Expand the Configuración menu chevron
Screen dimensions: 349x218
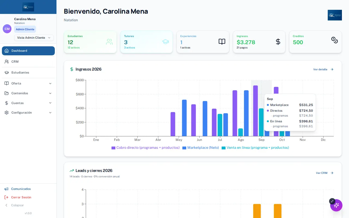pos(50,113)
